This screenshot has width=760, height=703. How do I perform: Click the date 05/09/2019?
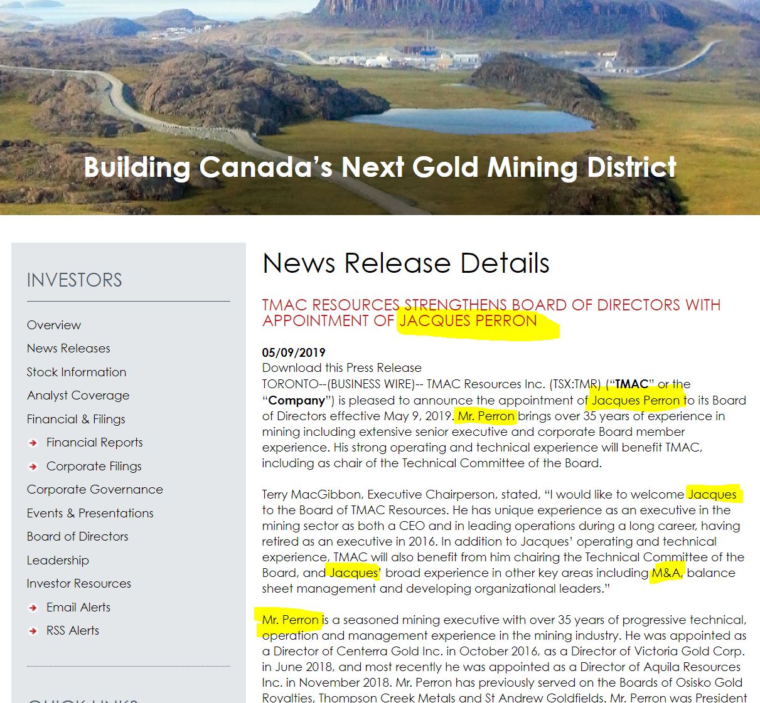click(x=294, y=352)
